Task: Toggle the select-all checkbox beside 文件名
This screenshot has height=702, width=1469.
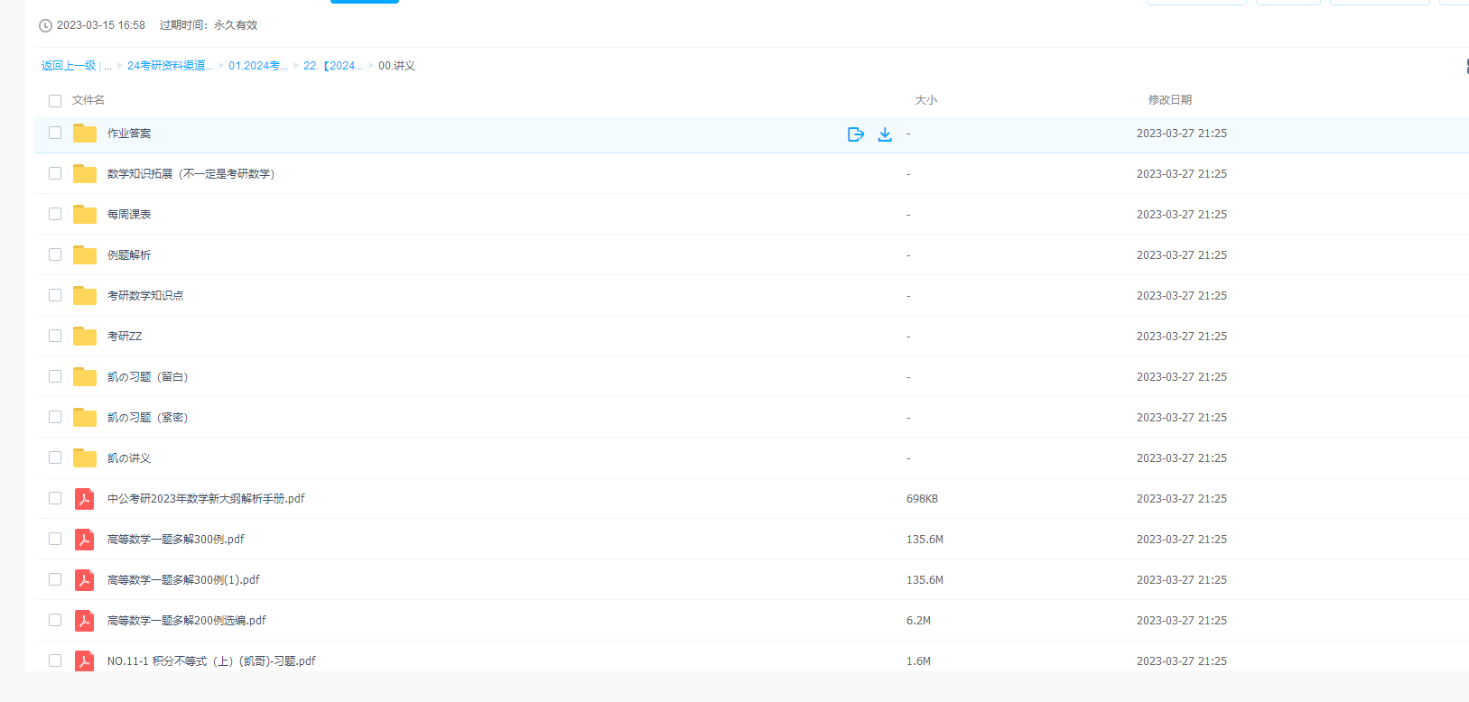Action: pos(55,101)
